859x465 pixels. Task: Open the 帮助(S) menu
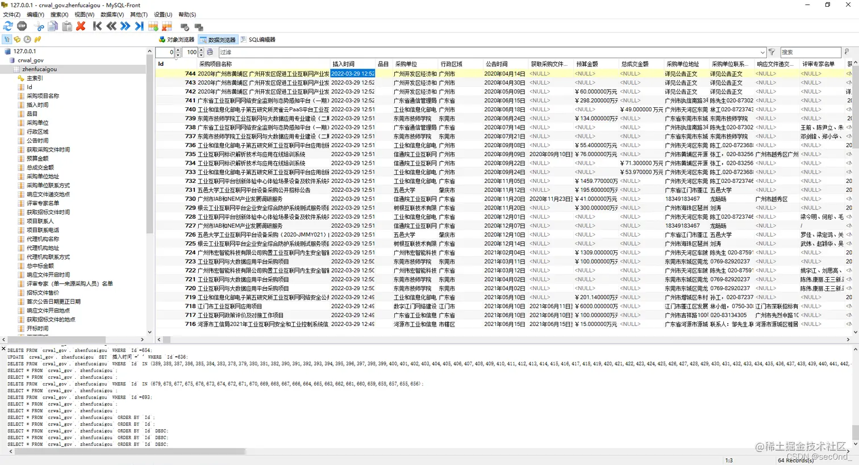(x=187, y=15)
